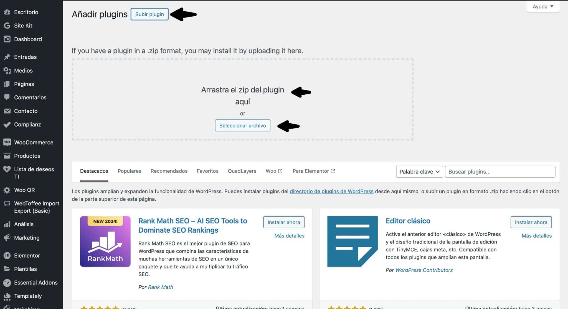Click the Woo QR gear icon
568x309 pixels.
point(7,190)
